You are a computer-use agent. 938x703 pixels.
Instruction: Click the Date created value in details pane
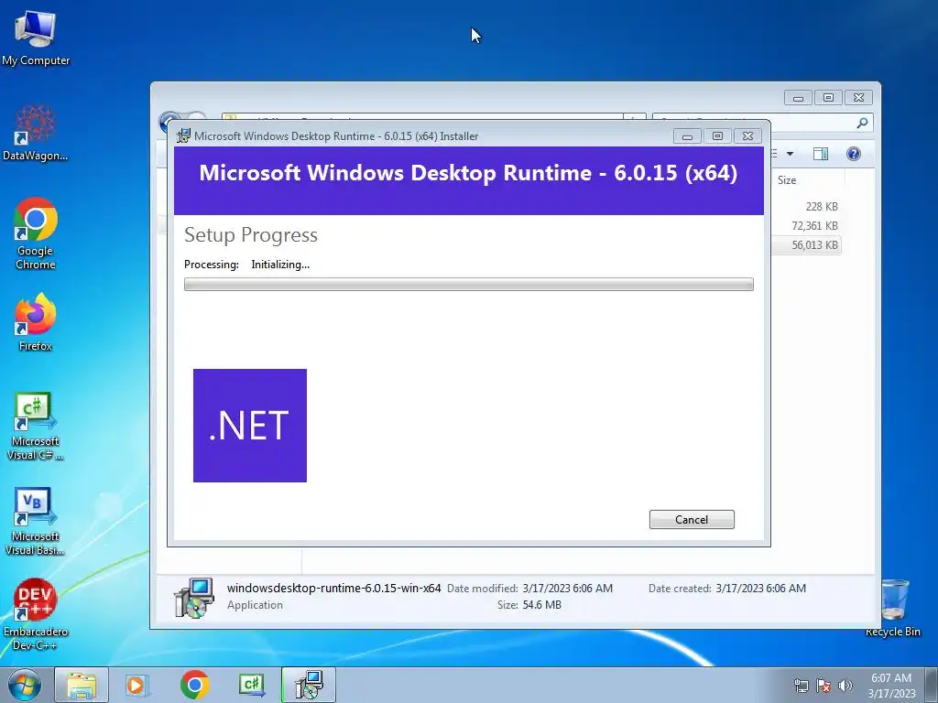[x=761, y=589]
